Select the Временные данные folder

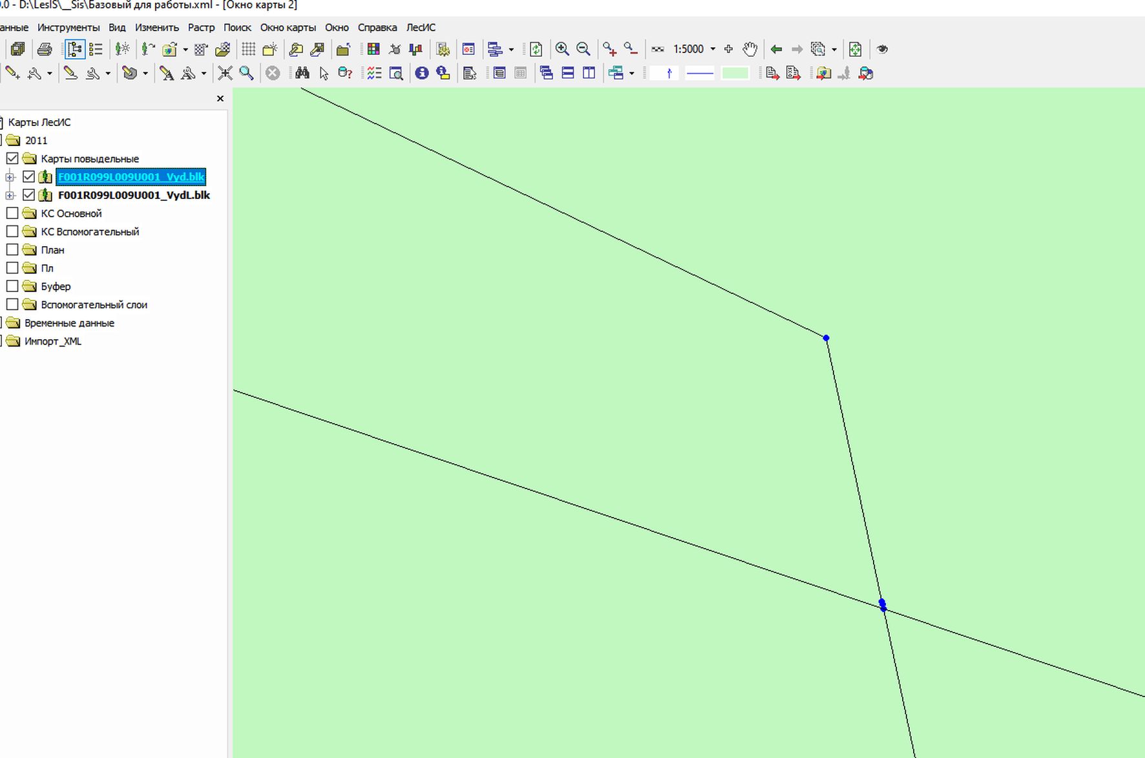tap(69, 323)
